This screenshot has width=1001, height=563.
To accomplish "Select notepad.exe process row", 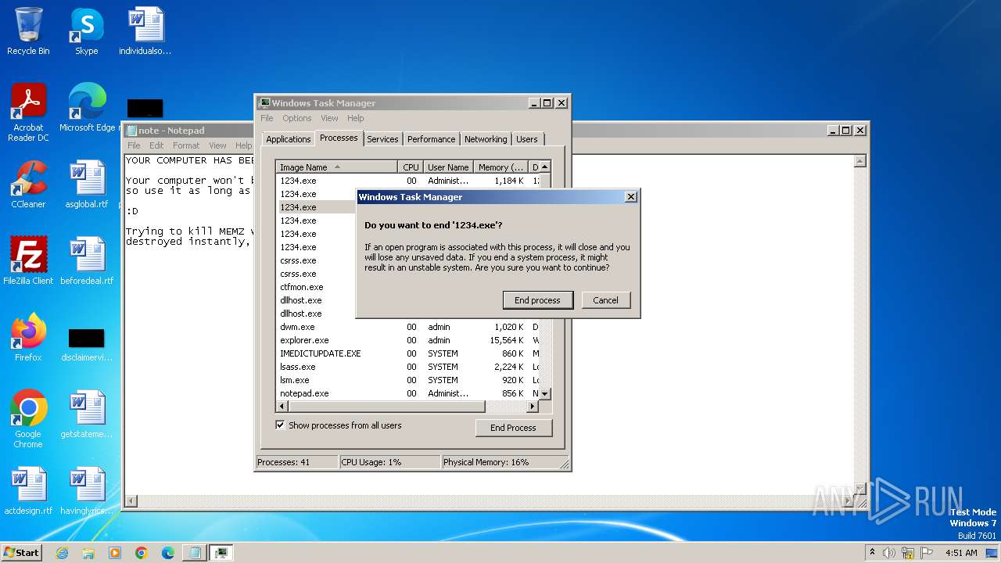I will coord(409,393).
